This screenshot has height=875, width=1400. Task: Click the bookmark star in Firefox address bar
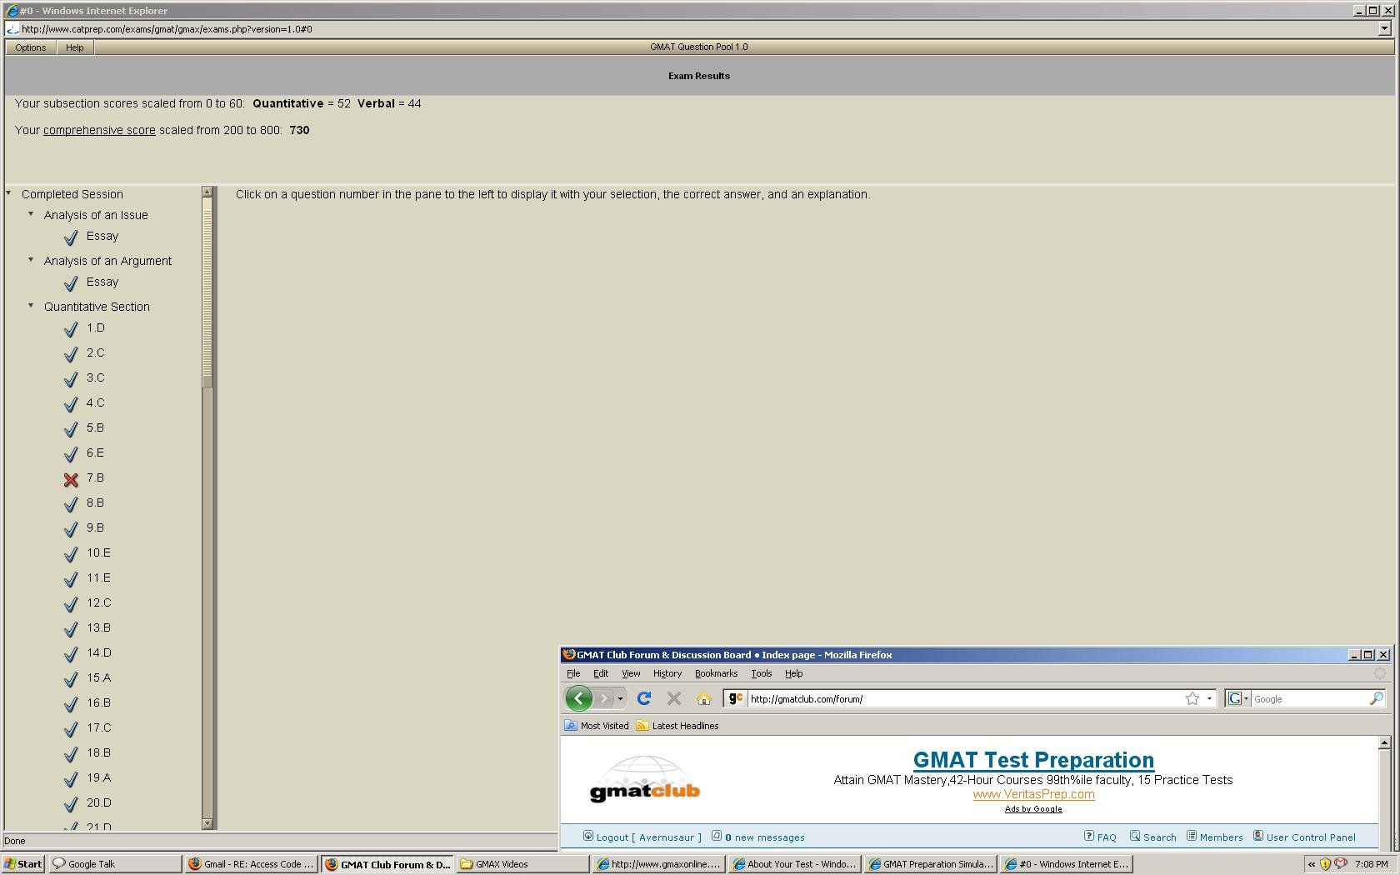click(x=1192, y=698)
